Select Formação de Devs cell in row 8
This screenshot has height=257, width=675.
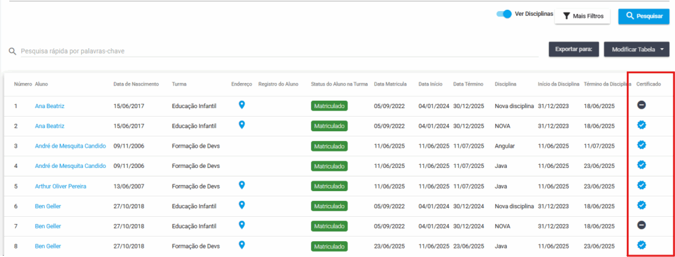click(196, 246)
